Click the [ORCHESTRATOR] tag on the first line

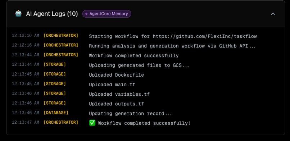pyautogui.click(x=61, y=36)
